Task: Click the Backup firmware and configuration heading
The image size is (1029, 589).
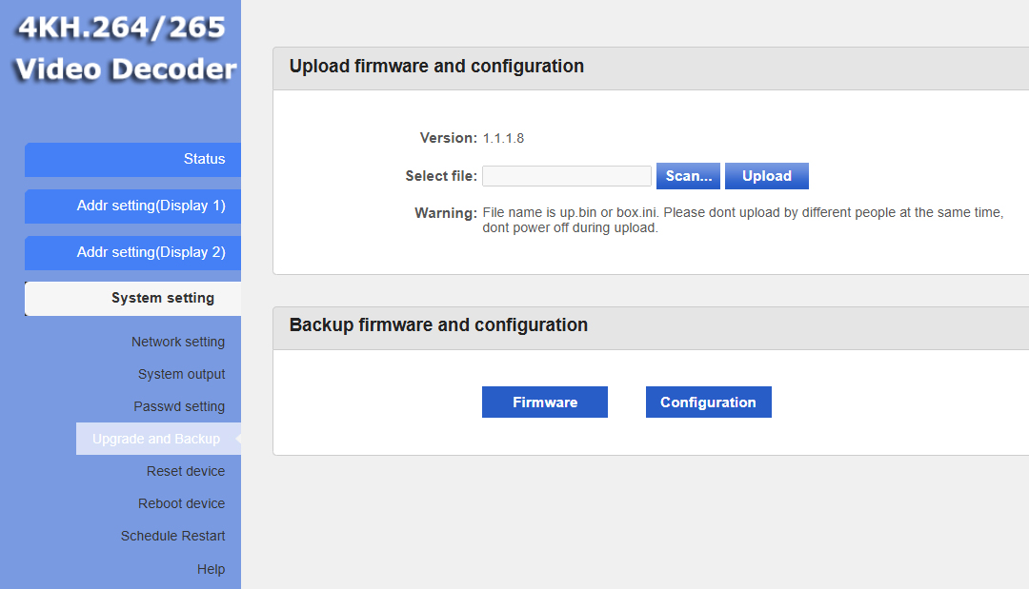Action: 438,325
